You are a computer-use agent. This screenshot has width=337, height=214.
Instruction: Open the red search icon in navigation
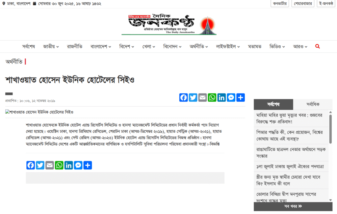pyautogui.click(x=318, y=46)
